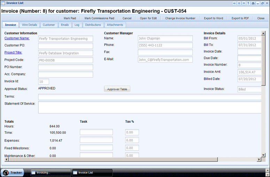Click the Customer PO field
270x177 pixels.
coord(65,46)
